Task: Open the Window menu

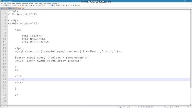Action: tap(55, 3)
